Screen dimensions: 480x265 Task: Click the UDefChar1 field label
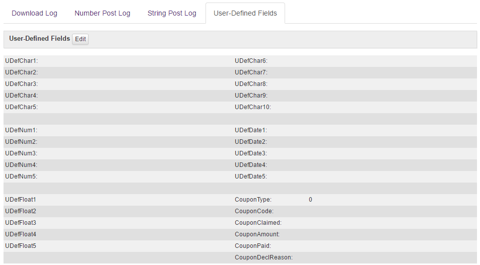[22, 61]
